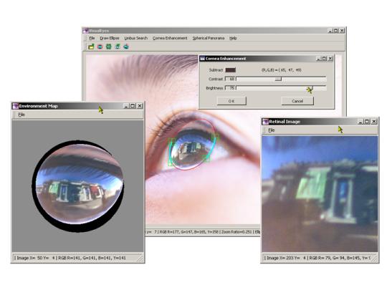
Task: Click the Environment Map status bar text
Action: click(70, 258)
